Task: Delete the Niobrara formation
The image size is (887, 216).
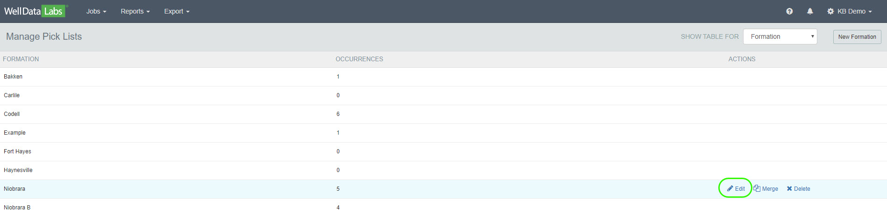Action: 798,189
